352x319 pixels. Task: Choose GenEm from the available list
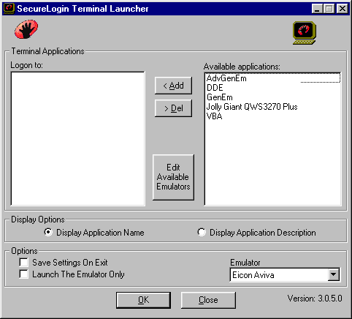pos(273,97)
